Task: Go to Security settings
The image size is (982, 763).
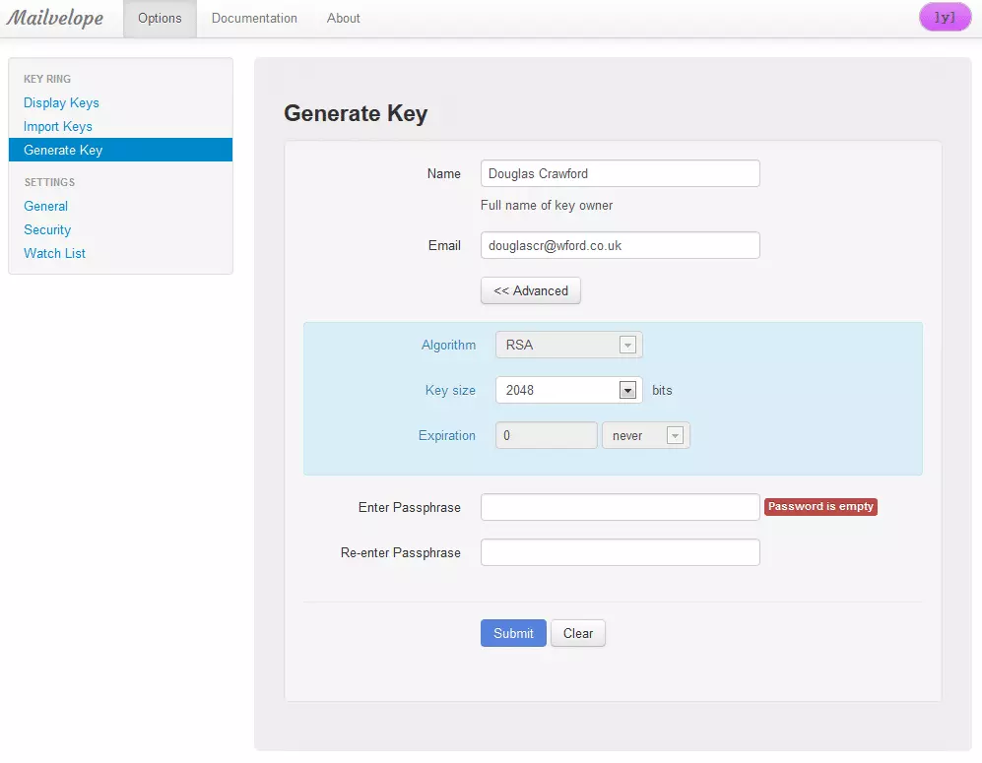Action: (47, 229)
